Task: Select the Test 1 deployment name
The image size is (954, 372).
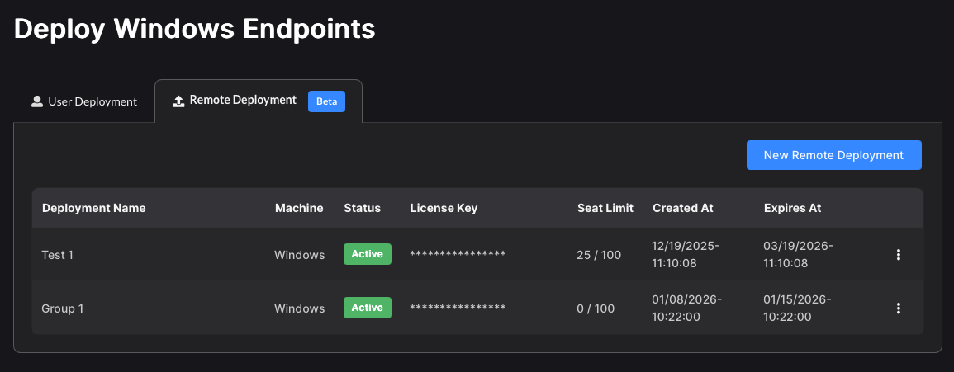Action: [58, 255]
